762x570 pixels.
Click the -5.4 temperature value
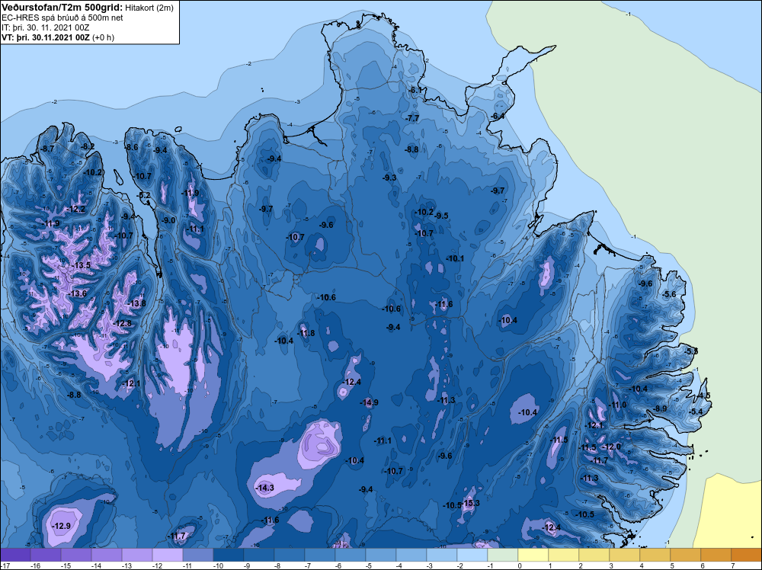(x=696, y=411)
